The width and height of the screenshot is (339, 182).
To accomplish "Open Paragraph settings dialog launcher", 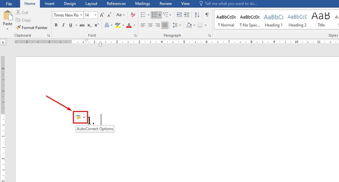I will click(x=209, y=35).
